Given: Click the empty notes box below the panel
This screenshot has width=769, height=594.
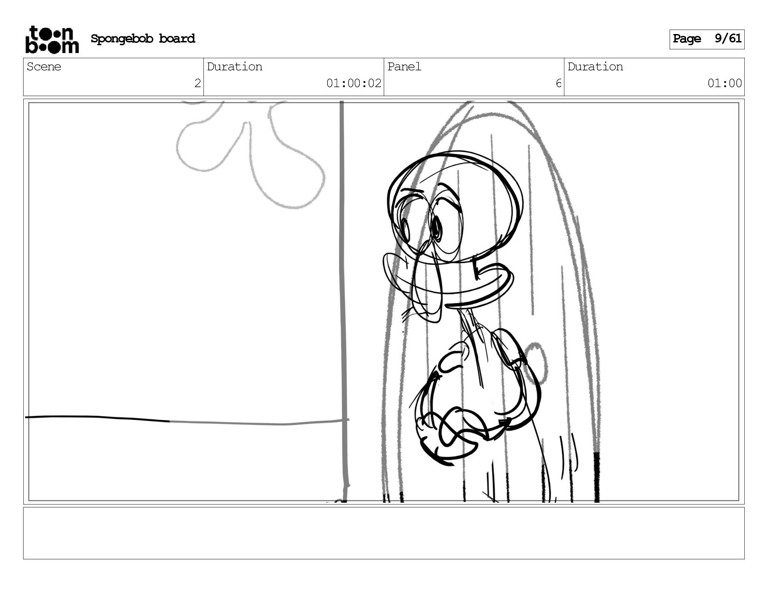Looking at the screenshot, I should click(384, 533).
